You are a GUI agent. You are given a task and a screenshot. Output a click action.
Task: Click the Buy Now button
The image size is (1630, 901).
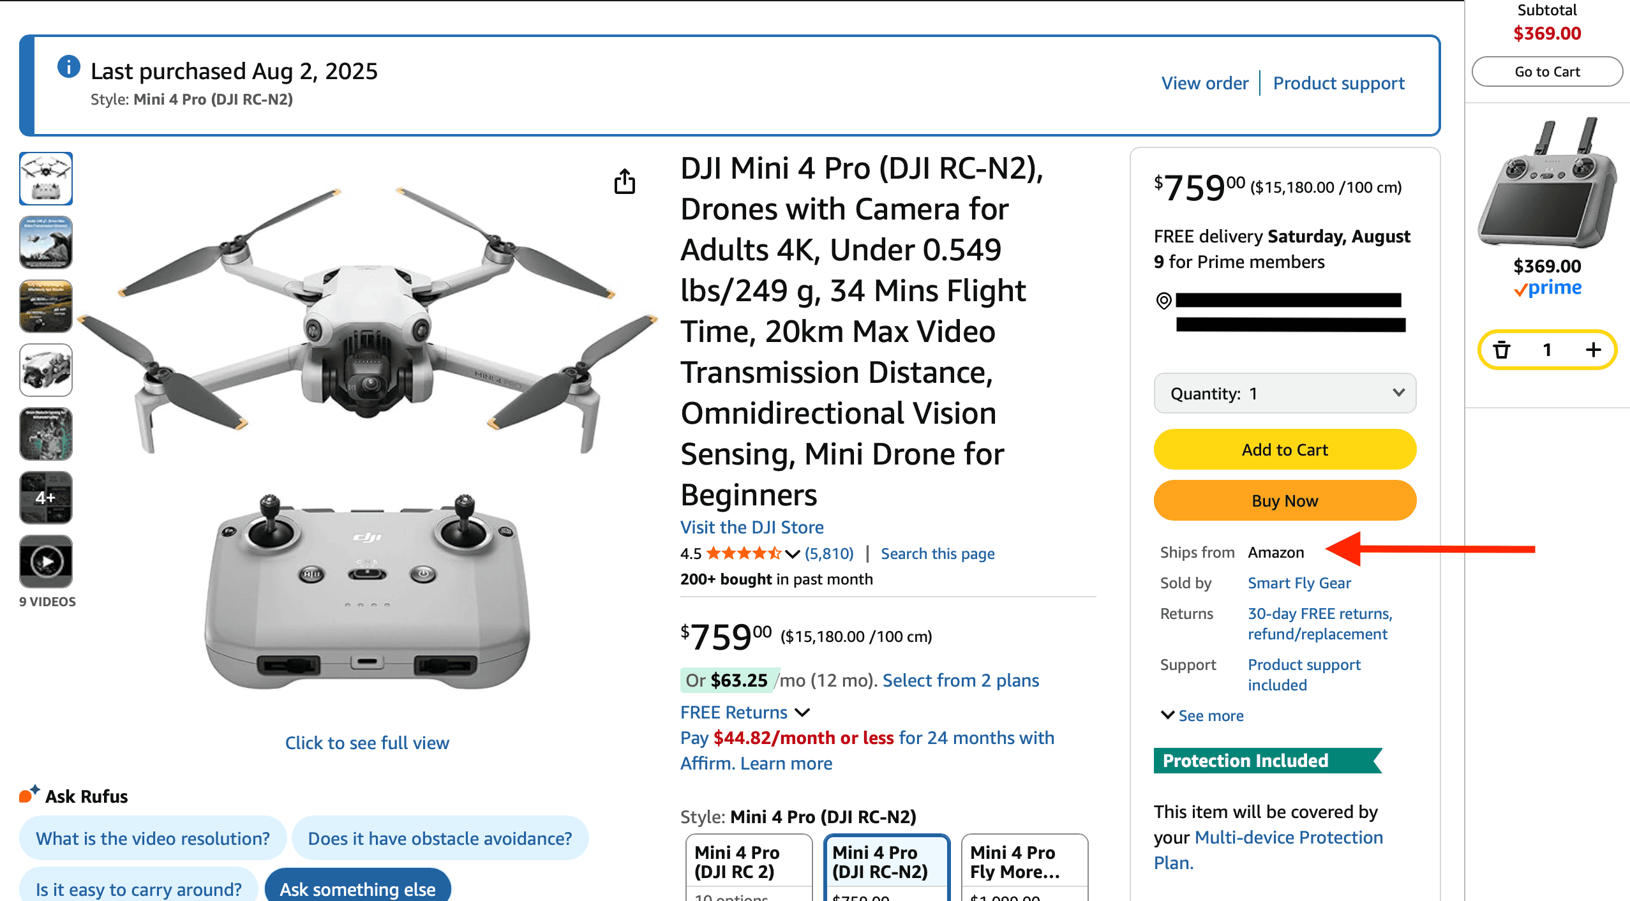pyautogui.click(x=1284, y=501)
